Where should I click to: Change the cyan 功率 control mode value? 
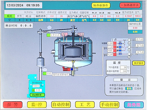coord(41,20)
